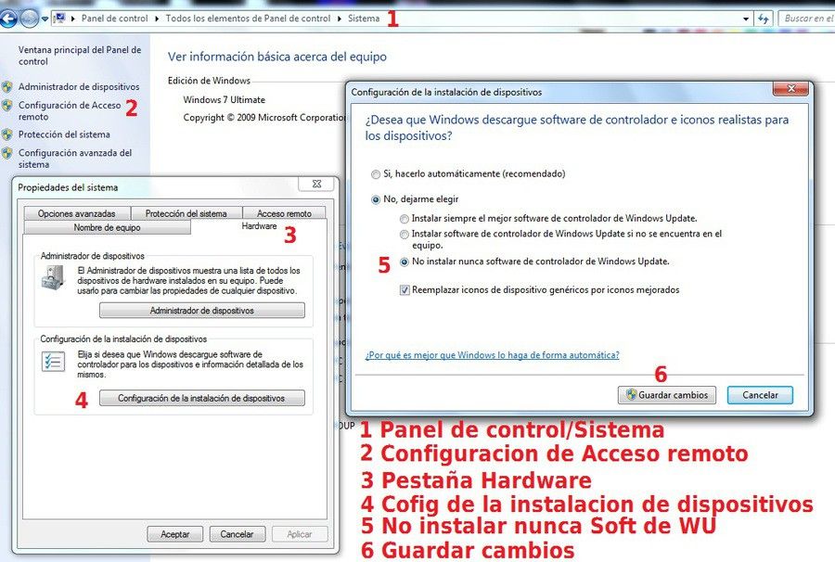Viewport: 835px width, 562px height.
Task: Open 'Protección del sistema' sidebar link
Action: (x=64, y=134)
